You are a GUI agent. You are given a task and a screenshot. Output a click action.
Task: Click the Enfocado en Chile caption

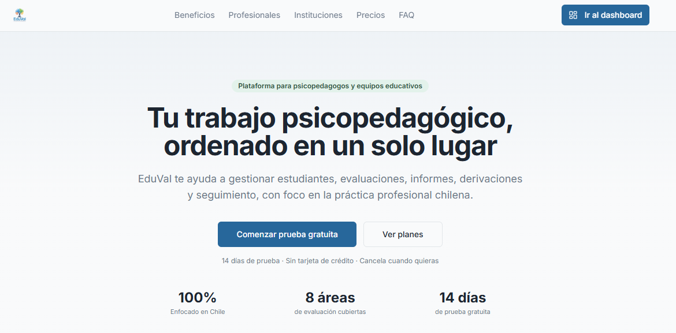click(x=198, y=312)
